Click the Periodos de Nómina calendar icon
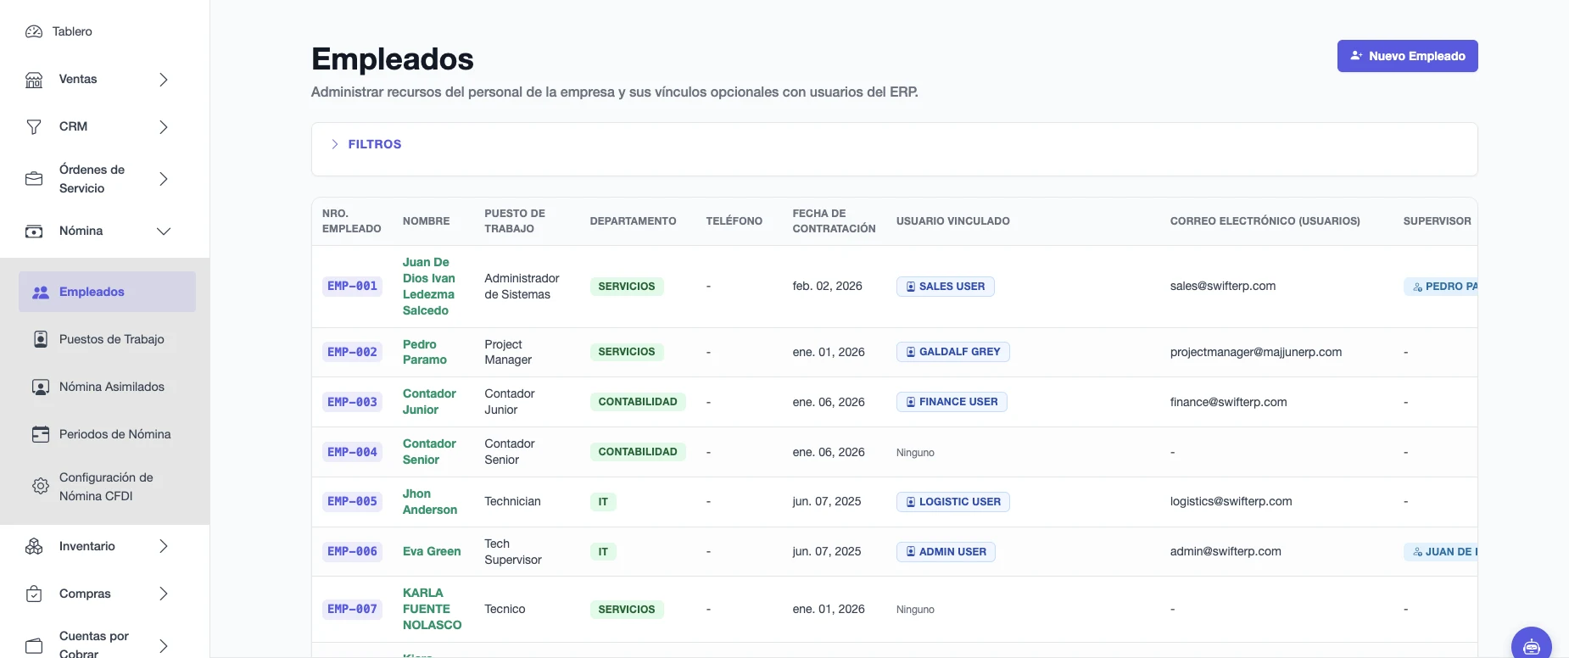1569x658 pixels. click(41, 434)
